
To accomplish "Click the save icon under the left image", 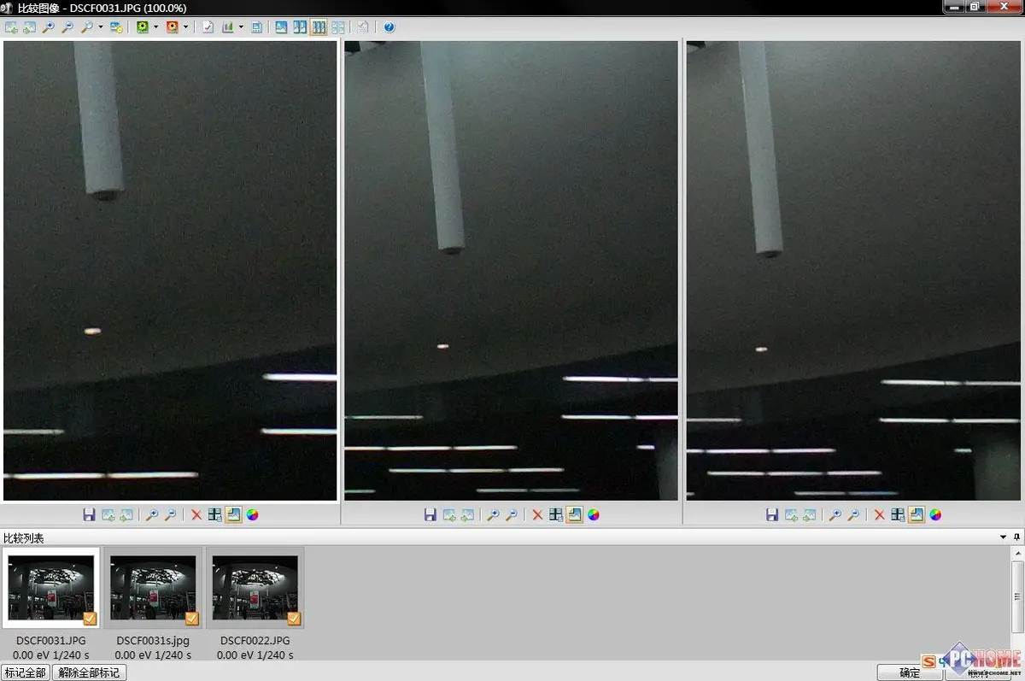I will (x=89, y=515).
